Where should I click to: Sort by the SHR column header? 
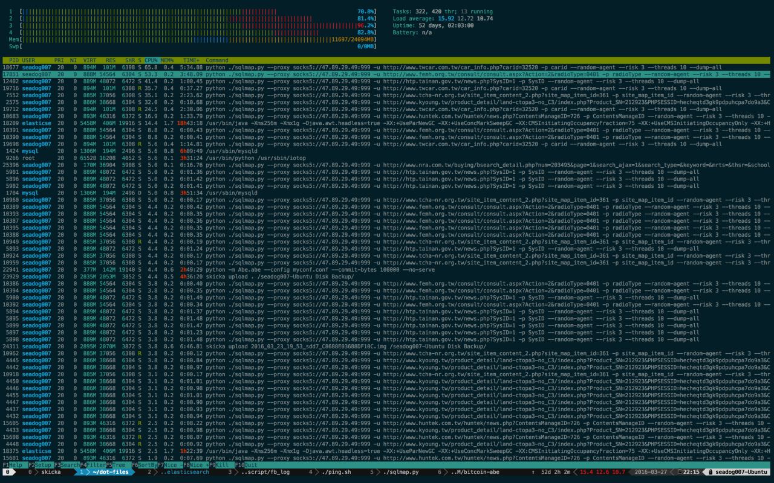click(130, 60)
